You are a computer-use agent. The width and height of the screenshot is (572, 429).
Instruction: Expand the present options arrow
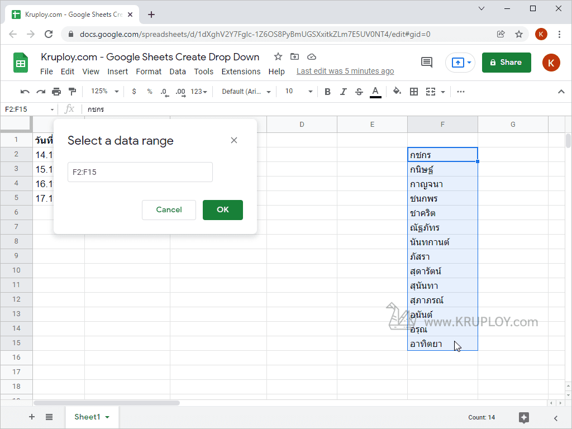point(469,63)
